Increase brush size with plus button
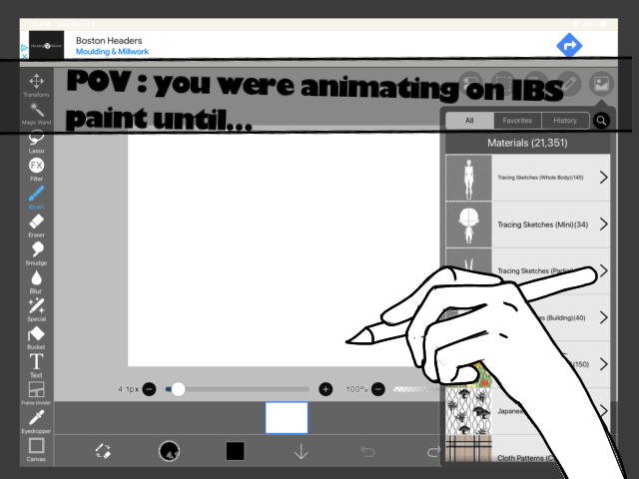This screenshot has height=479, width=639. click(325, 389)
